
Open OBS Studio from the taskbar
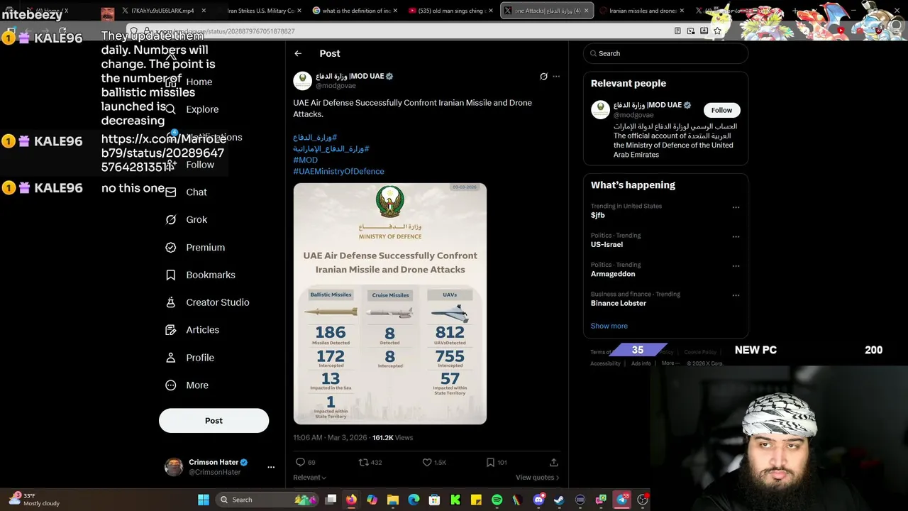pos(643,500)
